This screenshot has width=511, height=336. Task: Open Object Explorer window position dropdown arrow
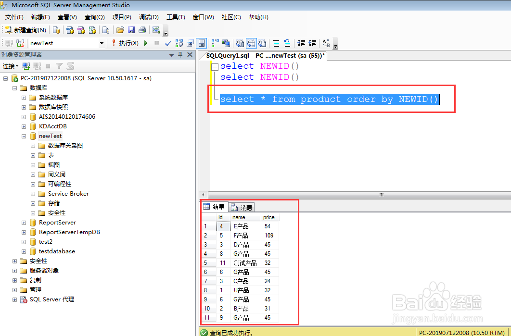(x=171, y=55)
